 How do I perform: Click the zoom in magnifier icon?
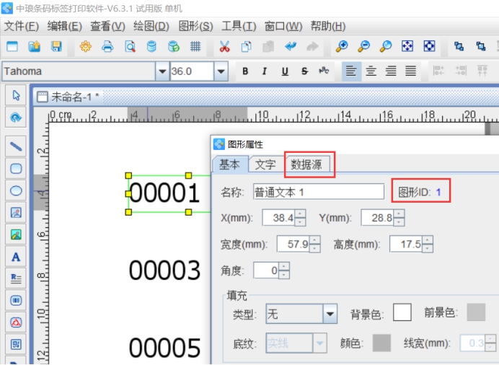pos(342,47)
